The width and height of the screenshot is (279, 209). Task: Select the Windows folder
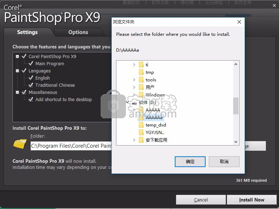[155, 95]
